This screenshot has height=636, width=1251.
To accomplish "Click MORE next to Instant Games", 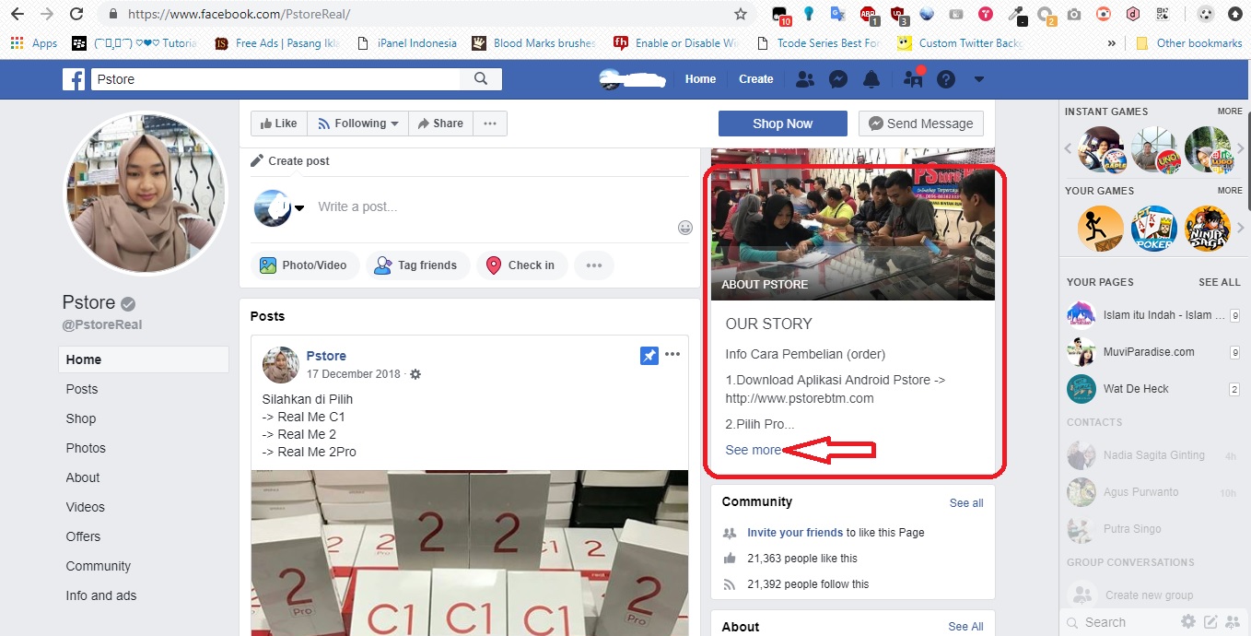I will coord(1230,112).
